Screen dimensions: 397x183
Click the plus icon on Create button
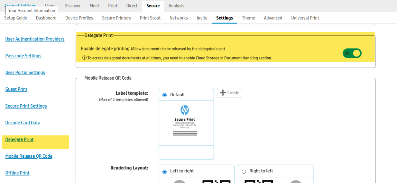coord(223,93)
